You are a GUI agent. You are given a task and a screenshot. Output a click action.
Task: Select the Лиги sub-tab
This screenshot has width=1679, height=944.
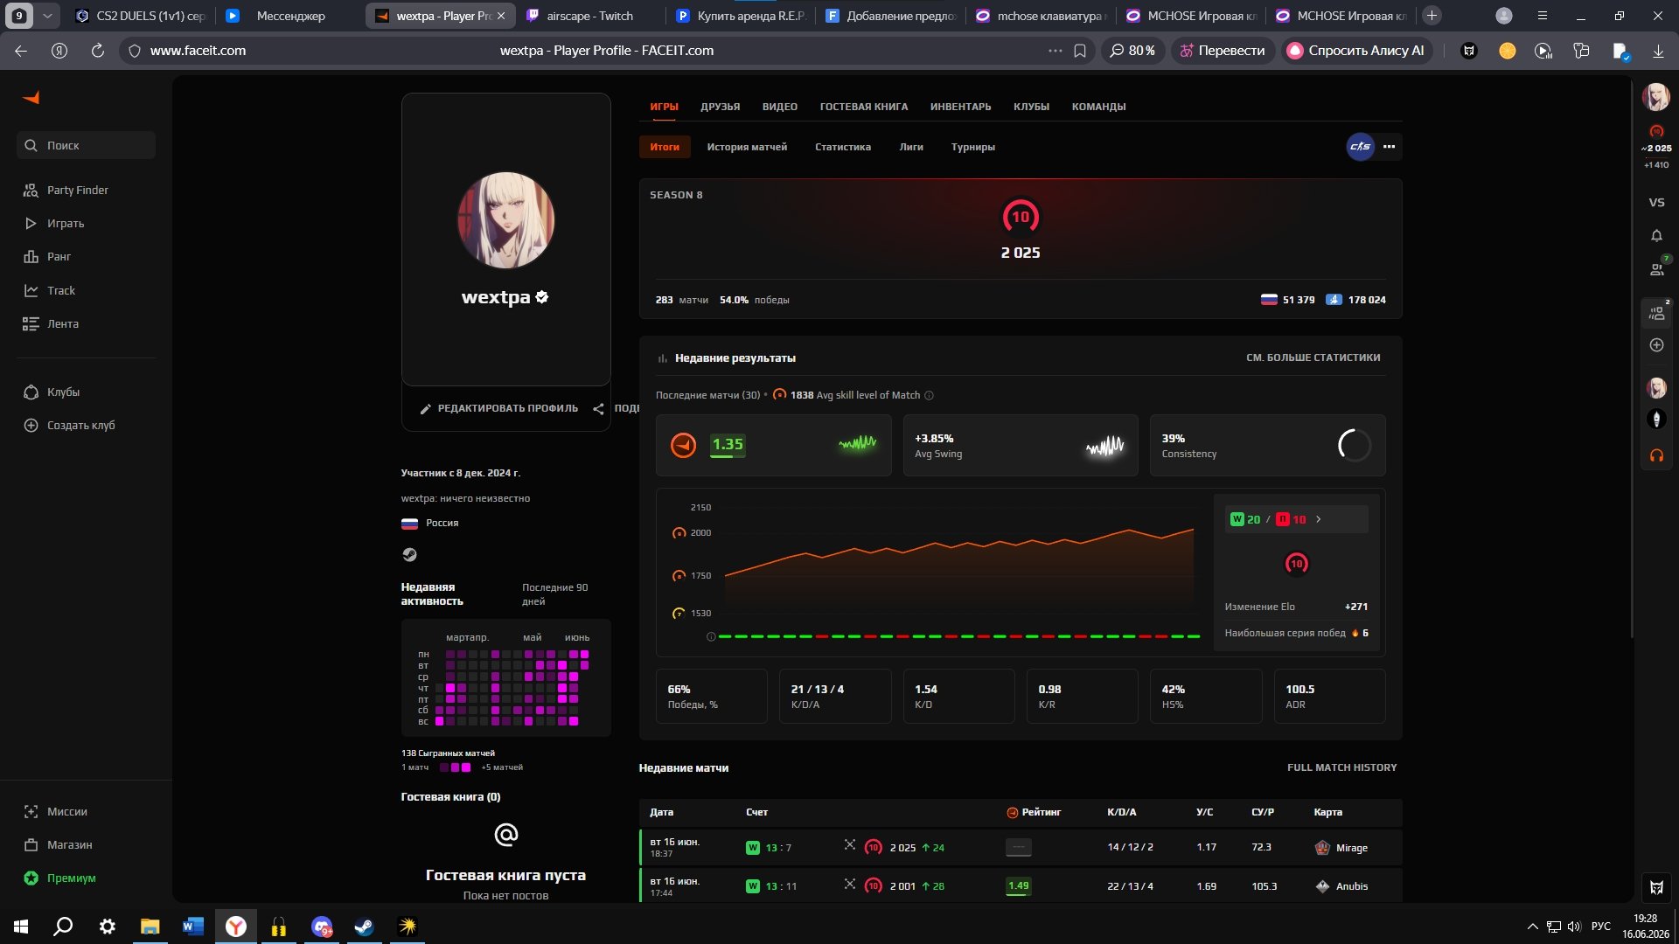click(x=911, y=147)
